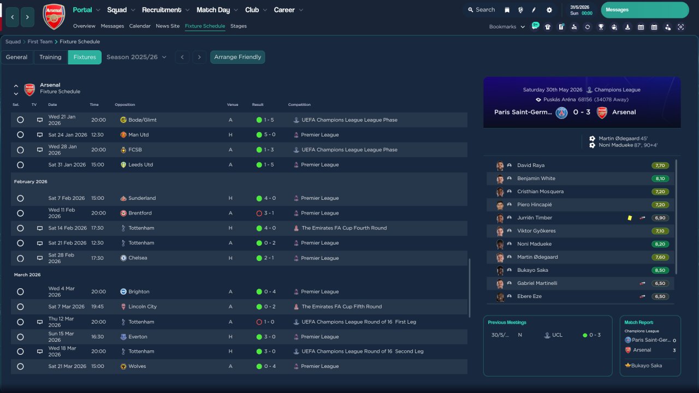Image resolution: width=699 pixels, height=393 pixels.
Task: Open the Bookmarks dropdown
Action: tap(507, 27)
